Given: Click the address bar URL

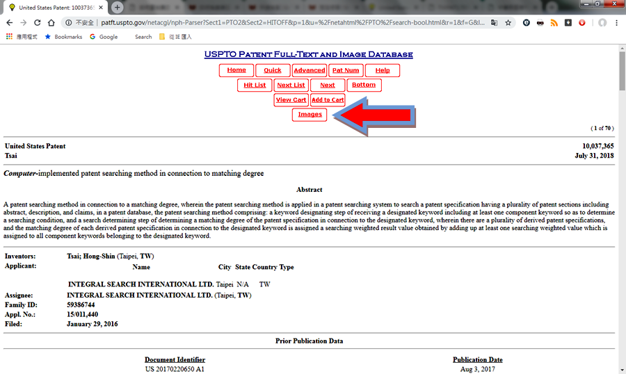Looking at the screenshot, I should coord(293,23).
